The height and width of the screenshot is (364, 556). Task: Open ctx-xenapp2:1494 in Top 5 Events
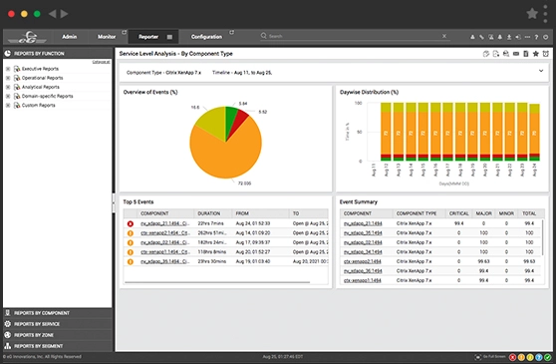pyautogui.click(x=164, y=233)
